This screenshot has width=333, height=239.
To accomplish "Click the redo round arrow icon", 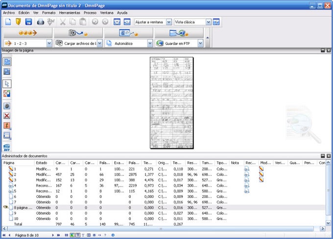I will click(x=105, y=22).
